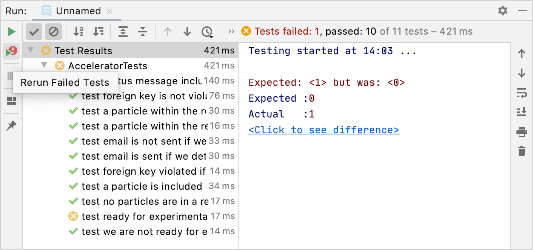The height and width of the screenshot is (250, 533).
Task: Open Test History using the clock icon
Action: pyautogui.click(x=207, y=32)
